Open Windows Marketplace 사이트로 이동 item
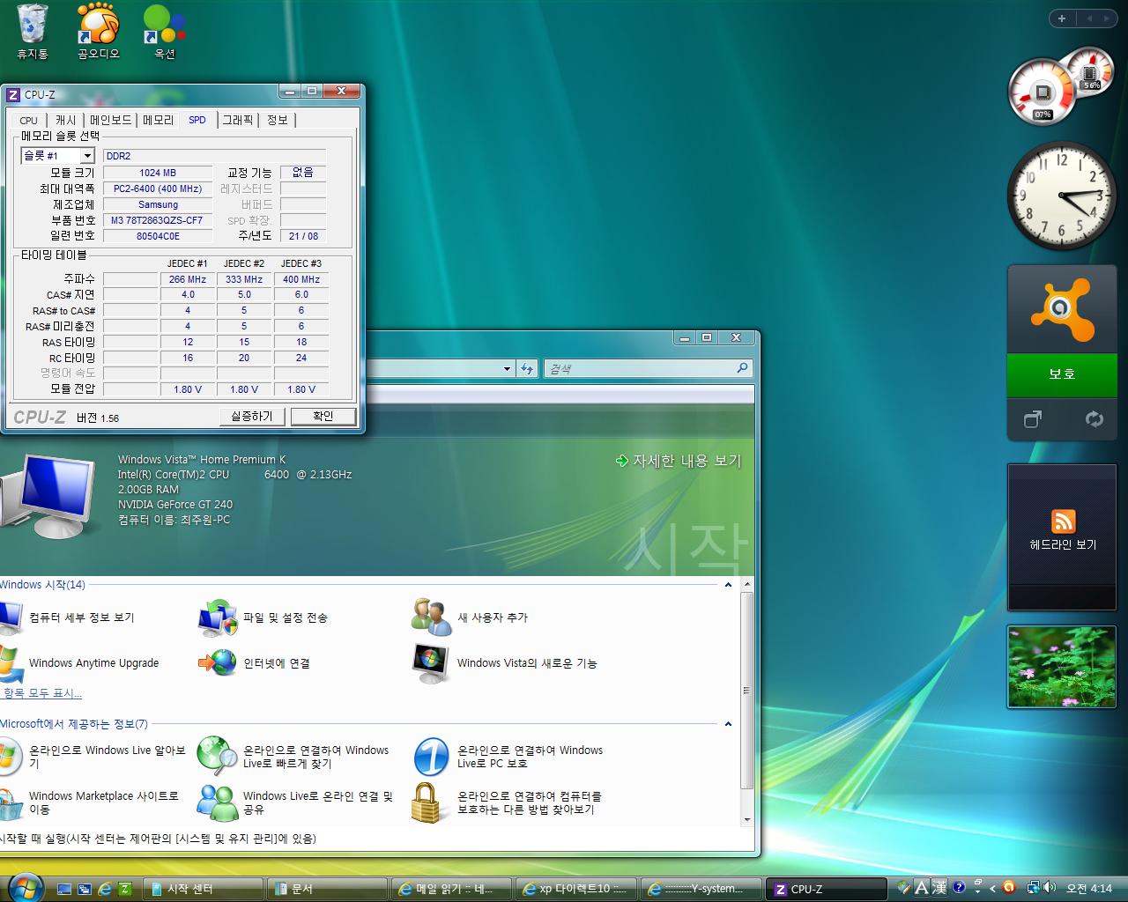1128x902 pixels. click(90, 802)
